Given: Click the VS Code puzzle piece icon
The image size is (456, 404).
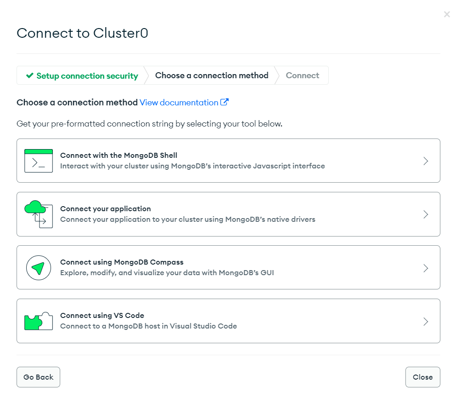Looking at the screenshot, I should [x=38, y=321].
